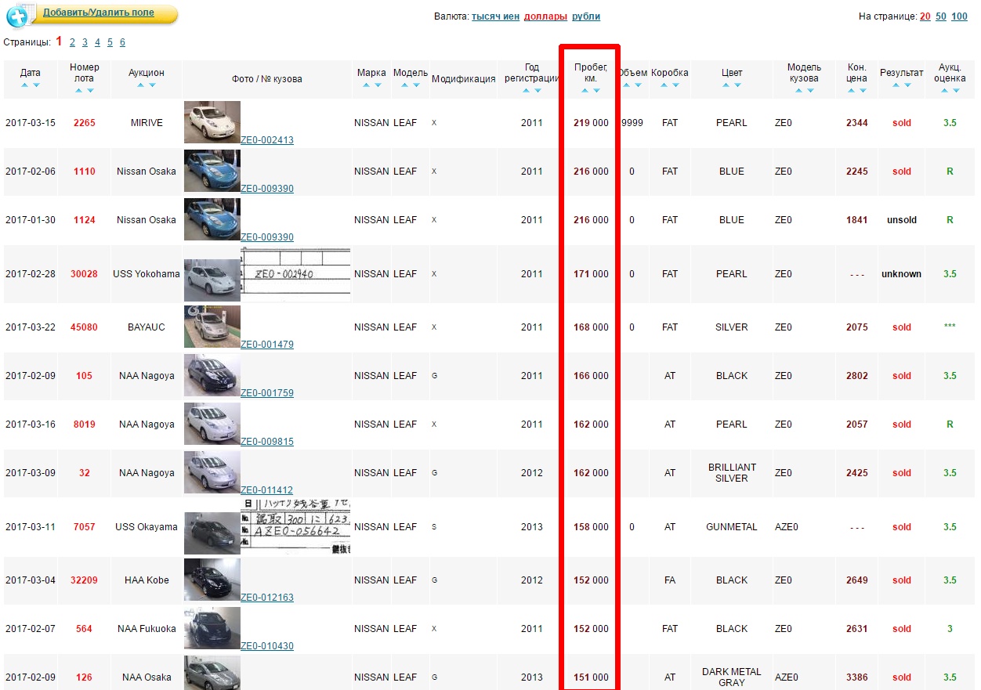Sort Аукц. оценка descending arrow
The height and width of the screenshot is (690, 981).
click(x=956, y=90)
